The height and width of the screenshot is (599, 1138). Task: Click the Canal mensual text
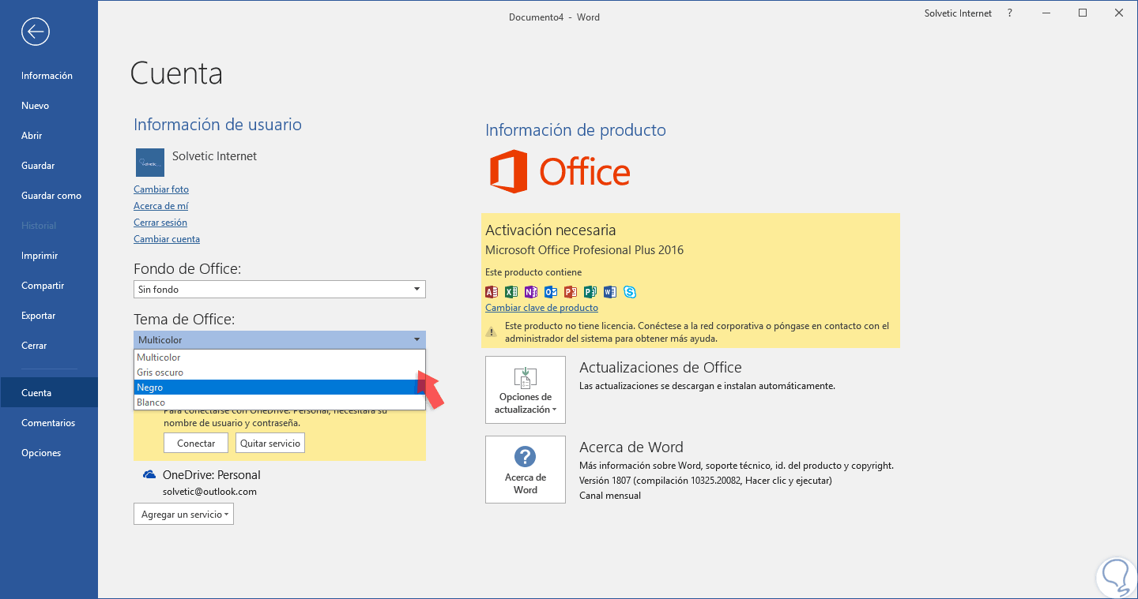tap(610, 496)
